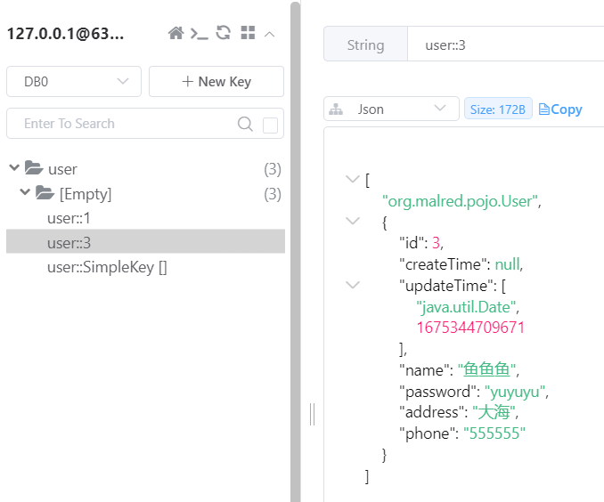
Task: Click the id value 3
Action: (436, 243)
